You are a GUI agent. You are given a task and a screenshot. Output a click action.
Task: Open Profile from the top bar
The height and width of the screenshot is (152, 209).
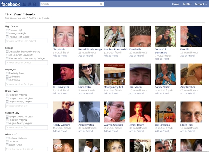coord(187,4)
